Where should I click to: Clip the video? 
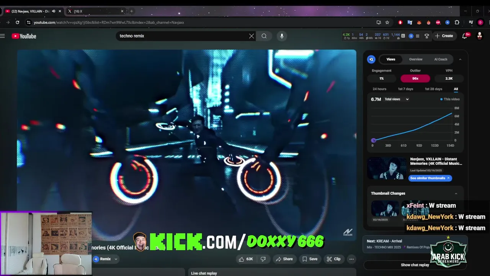[333, 259]
